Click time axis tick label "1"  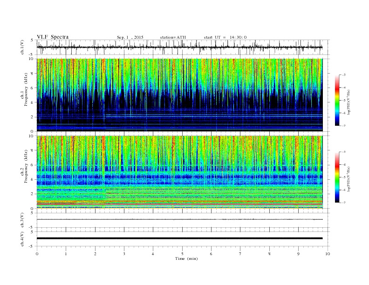(66, 254)
